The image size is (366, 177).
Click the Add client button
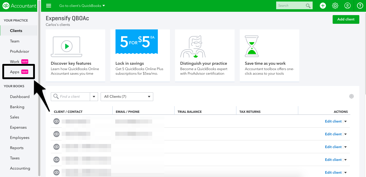click(346, 19)
